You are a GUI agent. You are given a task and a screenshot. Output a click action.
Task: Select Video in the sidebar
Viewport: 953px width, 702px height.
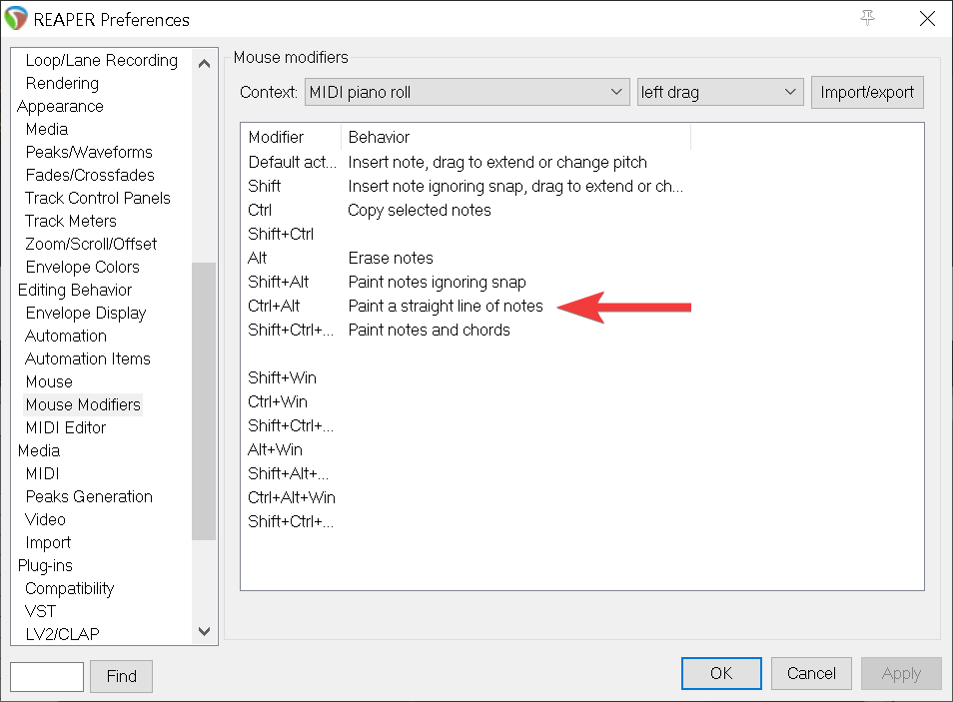pos(45,519)
